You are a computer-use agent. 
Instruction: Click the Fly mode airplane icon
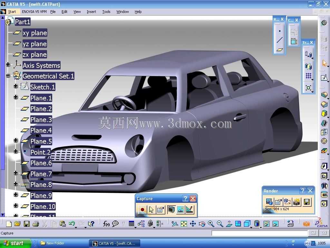click(174, 223)
